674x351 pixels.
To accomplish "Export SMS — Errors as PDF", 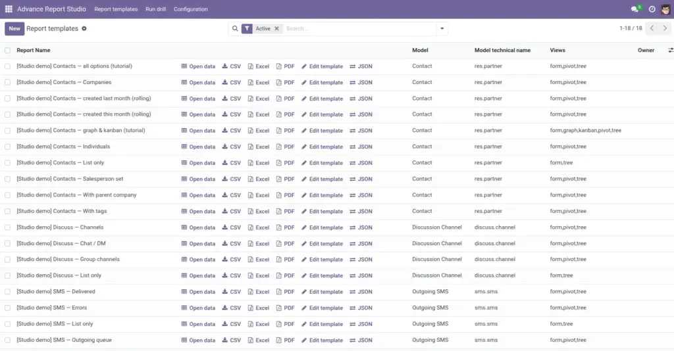I will 286,308.
